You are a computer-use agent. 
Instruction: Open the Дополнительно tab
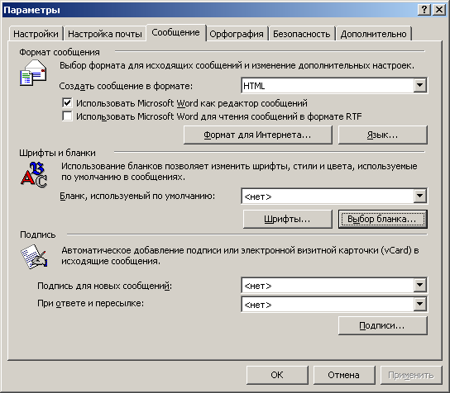click(374, 34)
